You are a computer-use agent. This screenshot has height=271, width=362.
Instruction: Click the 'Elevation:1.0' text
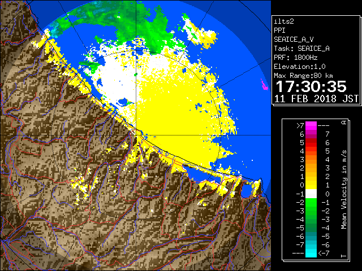[x=300, y=67]
